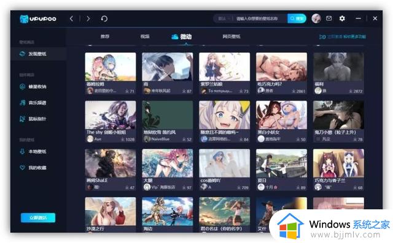This screenshot has height=243, width=393.
Task: Click the star rating 709
Action: tap(243, 187)
